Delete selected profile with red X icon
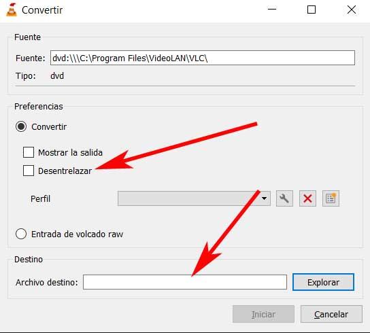The height and width of the screenshot is (333, 370). tap(307, 198)
